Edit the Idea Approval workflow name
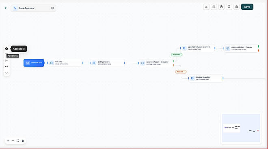This screenshot has width=268, height=149. pos(52,8)
